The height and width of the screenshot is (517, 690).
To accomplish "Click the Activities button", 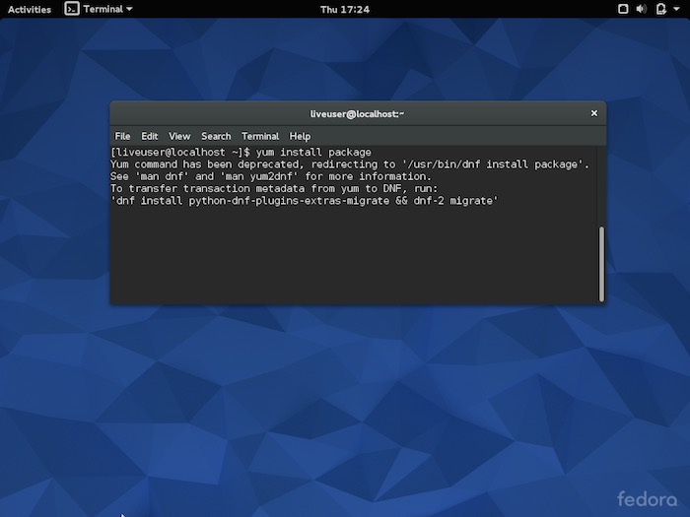I will (x=30, y=9).
